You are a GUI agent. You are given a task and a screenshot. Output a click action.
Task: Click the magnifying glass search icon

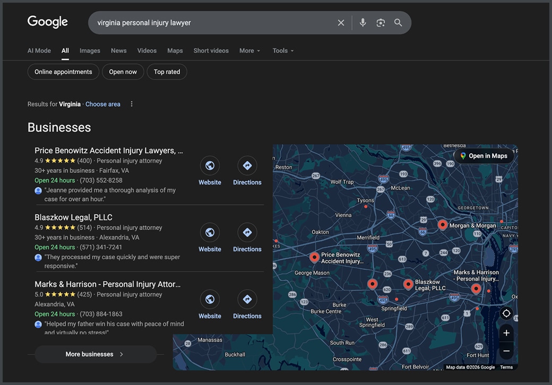pyautogui.click(x=398, y=23)
